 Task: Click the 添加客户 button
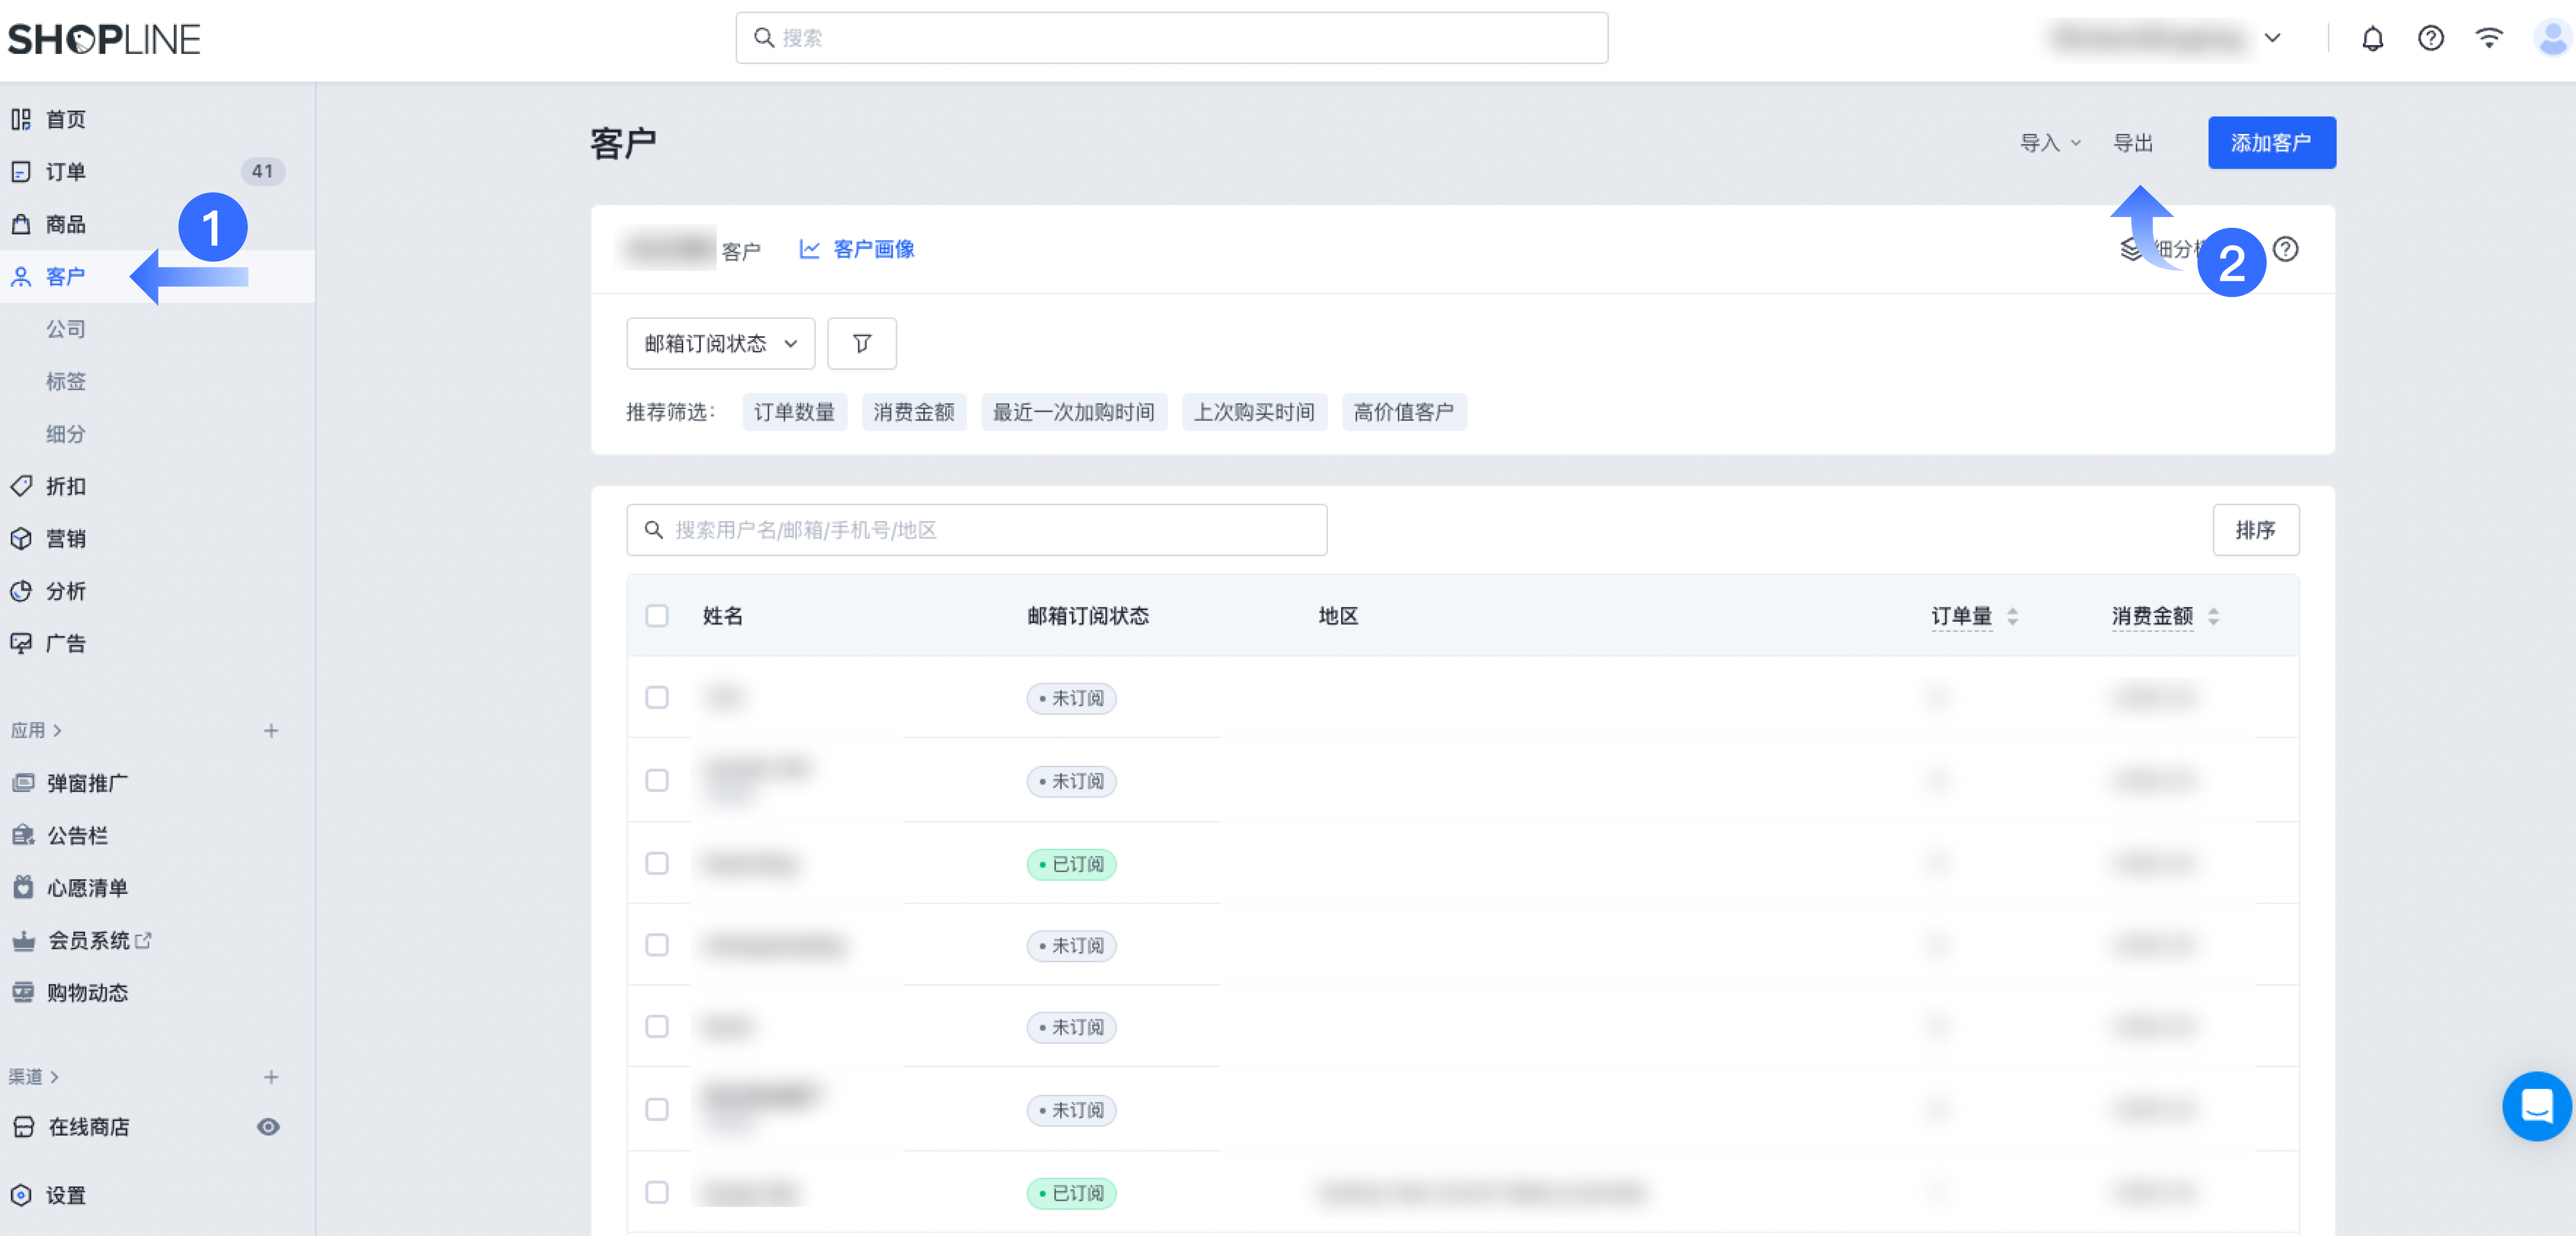2272,143
